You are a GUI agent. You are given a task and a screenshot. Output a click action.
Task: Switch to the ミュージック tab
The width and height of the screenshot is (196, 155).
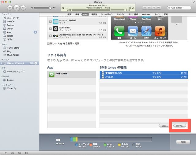tap(107, 14)
